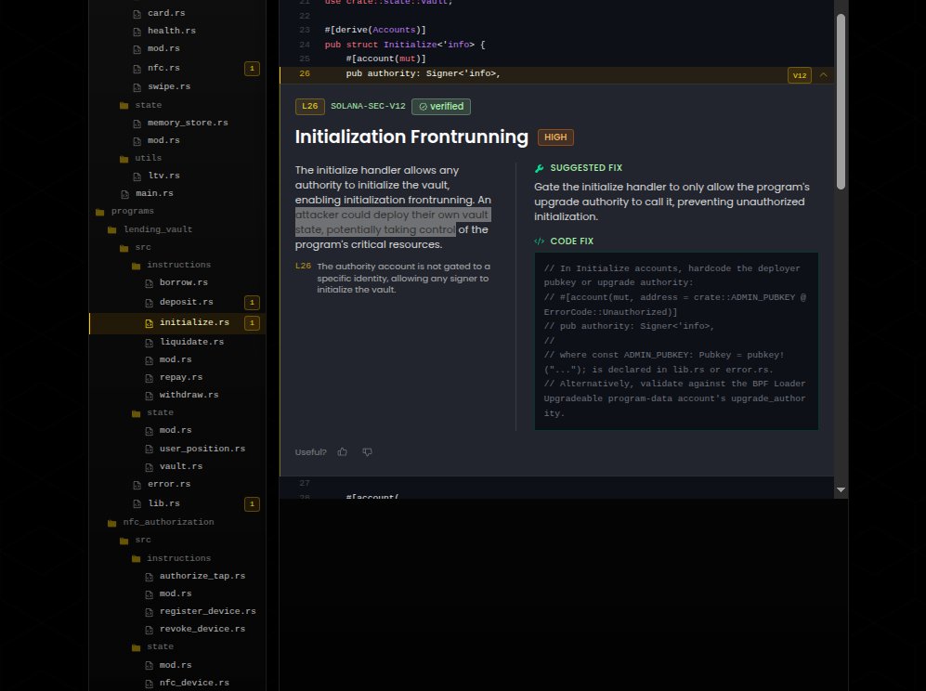
Task: Open memory_store.rs file
Action: coord(188,123)
